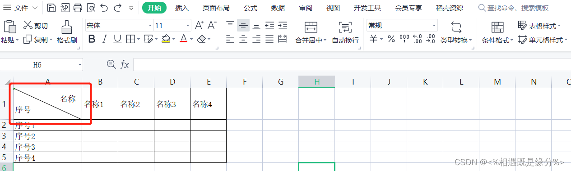This screenshot has height=171, width=571.
Task: Align text left
Action: click(230, 39)
